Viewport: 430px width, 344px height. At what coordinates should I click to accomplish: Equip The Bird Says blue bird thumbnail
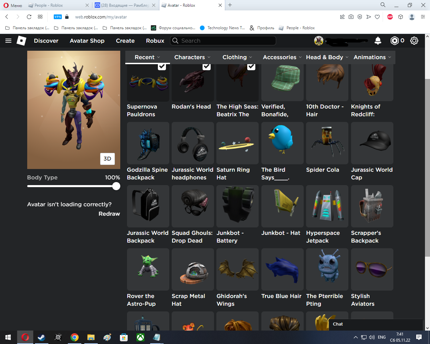coord(283,143)
